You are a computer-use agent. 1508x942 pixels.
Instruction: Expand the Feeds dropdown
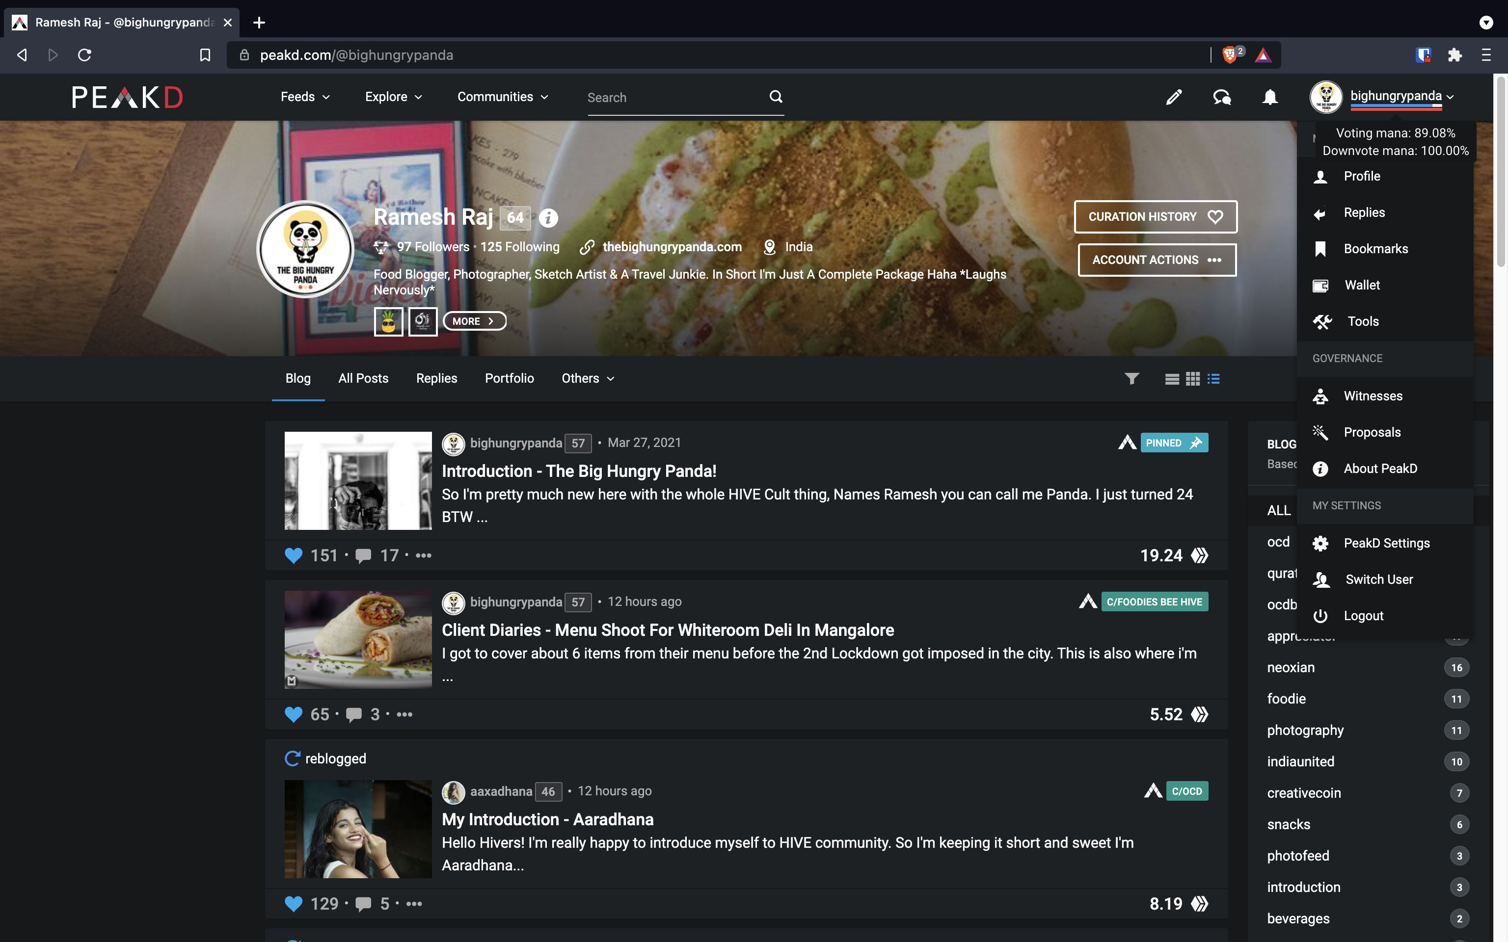coord(305,97)
